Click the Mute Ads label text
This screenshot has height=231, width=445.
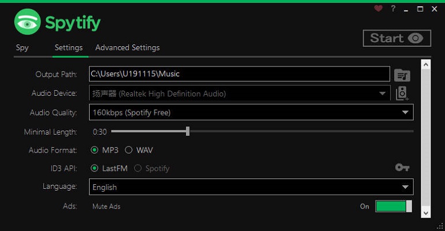tap(106, 206)
